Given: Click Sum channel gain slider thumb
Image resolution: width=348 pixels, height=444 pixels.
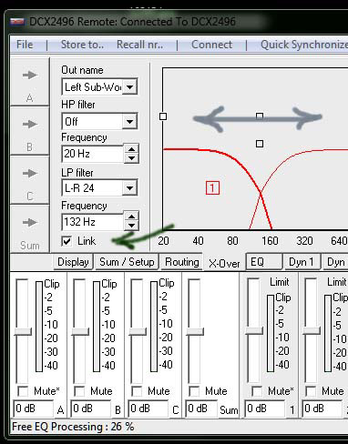Looking at the screenshot, I should pos(195,331).
